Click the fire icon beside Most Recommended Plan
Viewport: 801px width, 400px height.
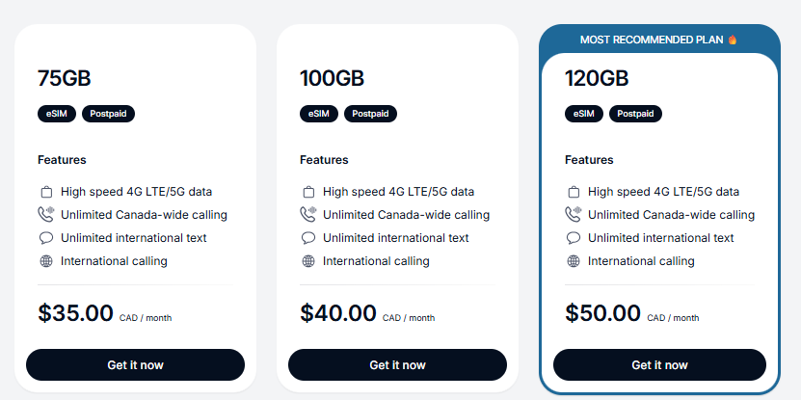(733, 40)
